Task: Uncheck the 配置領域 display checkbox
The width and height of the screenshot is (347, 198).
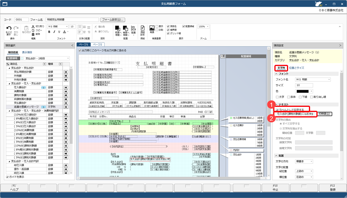Action: (183, 26)
